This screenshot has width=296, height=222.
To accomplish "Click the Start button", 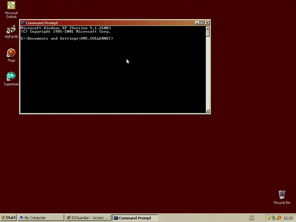I will (8, 218).
